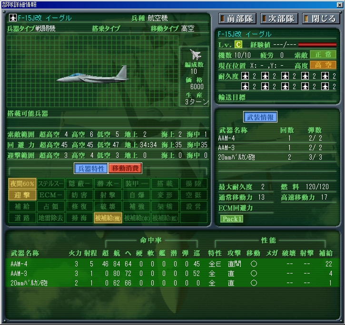Select the 補給 trait cell
This screenshot has height=325, width=345.
coord(22,206)
